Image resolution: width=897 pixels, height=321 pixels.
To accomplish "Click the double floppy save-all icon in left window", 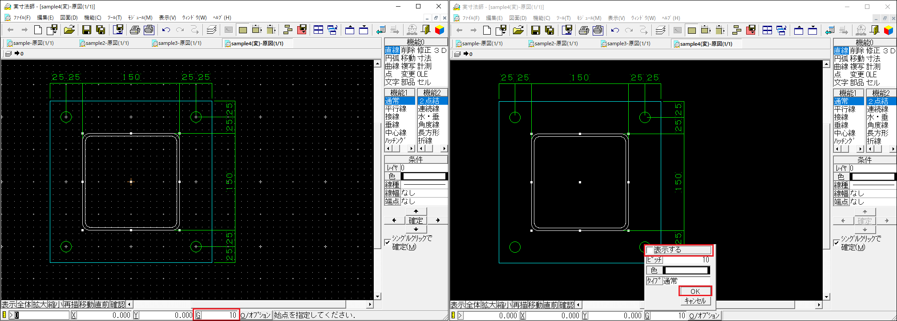I will [x=101, y=30].
